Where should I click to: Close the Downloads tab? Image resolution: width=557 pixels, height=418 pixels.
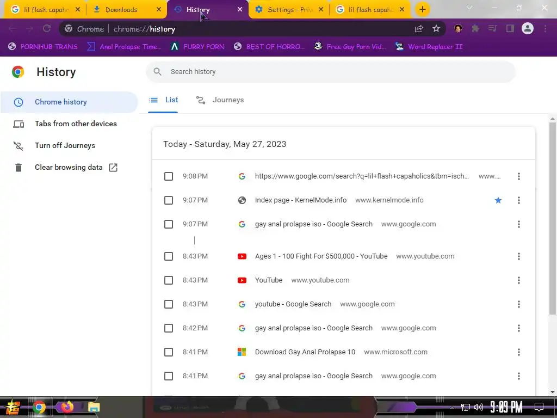click(x=159, y=10)
